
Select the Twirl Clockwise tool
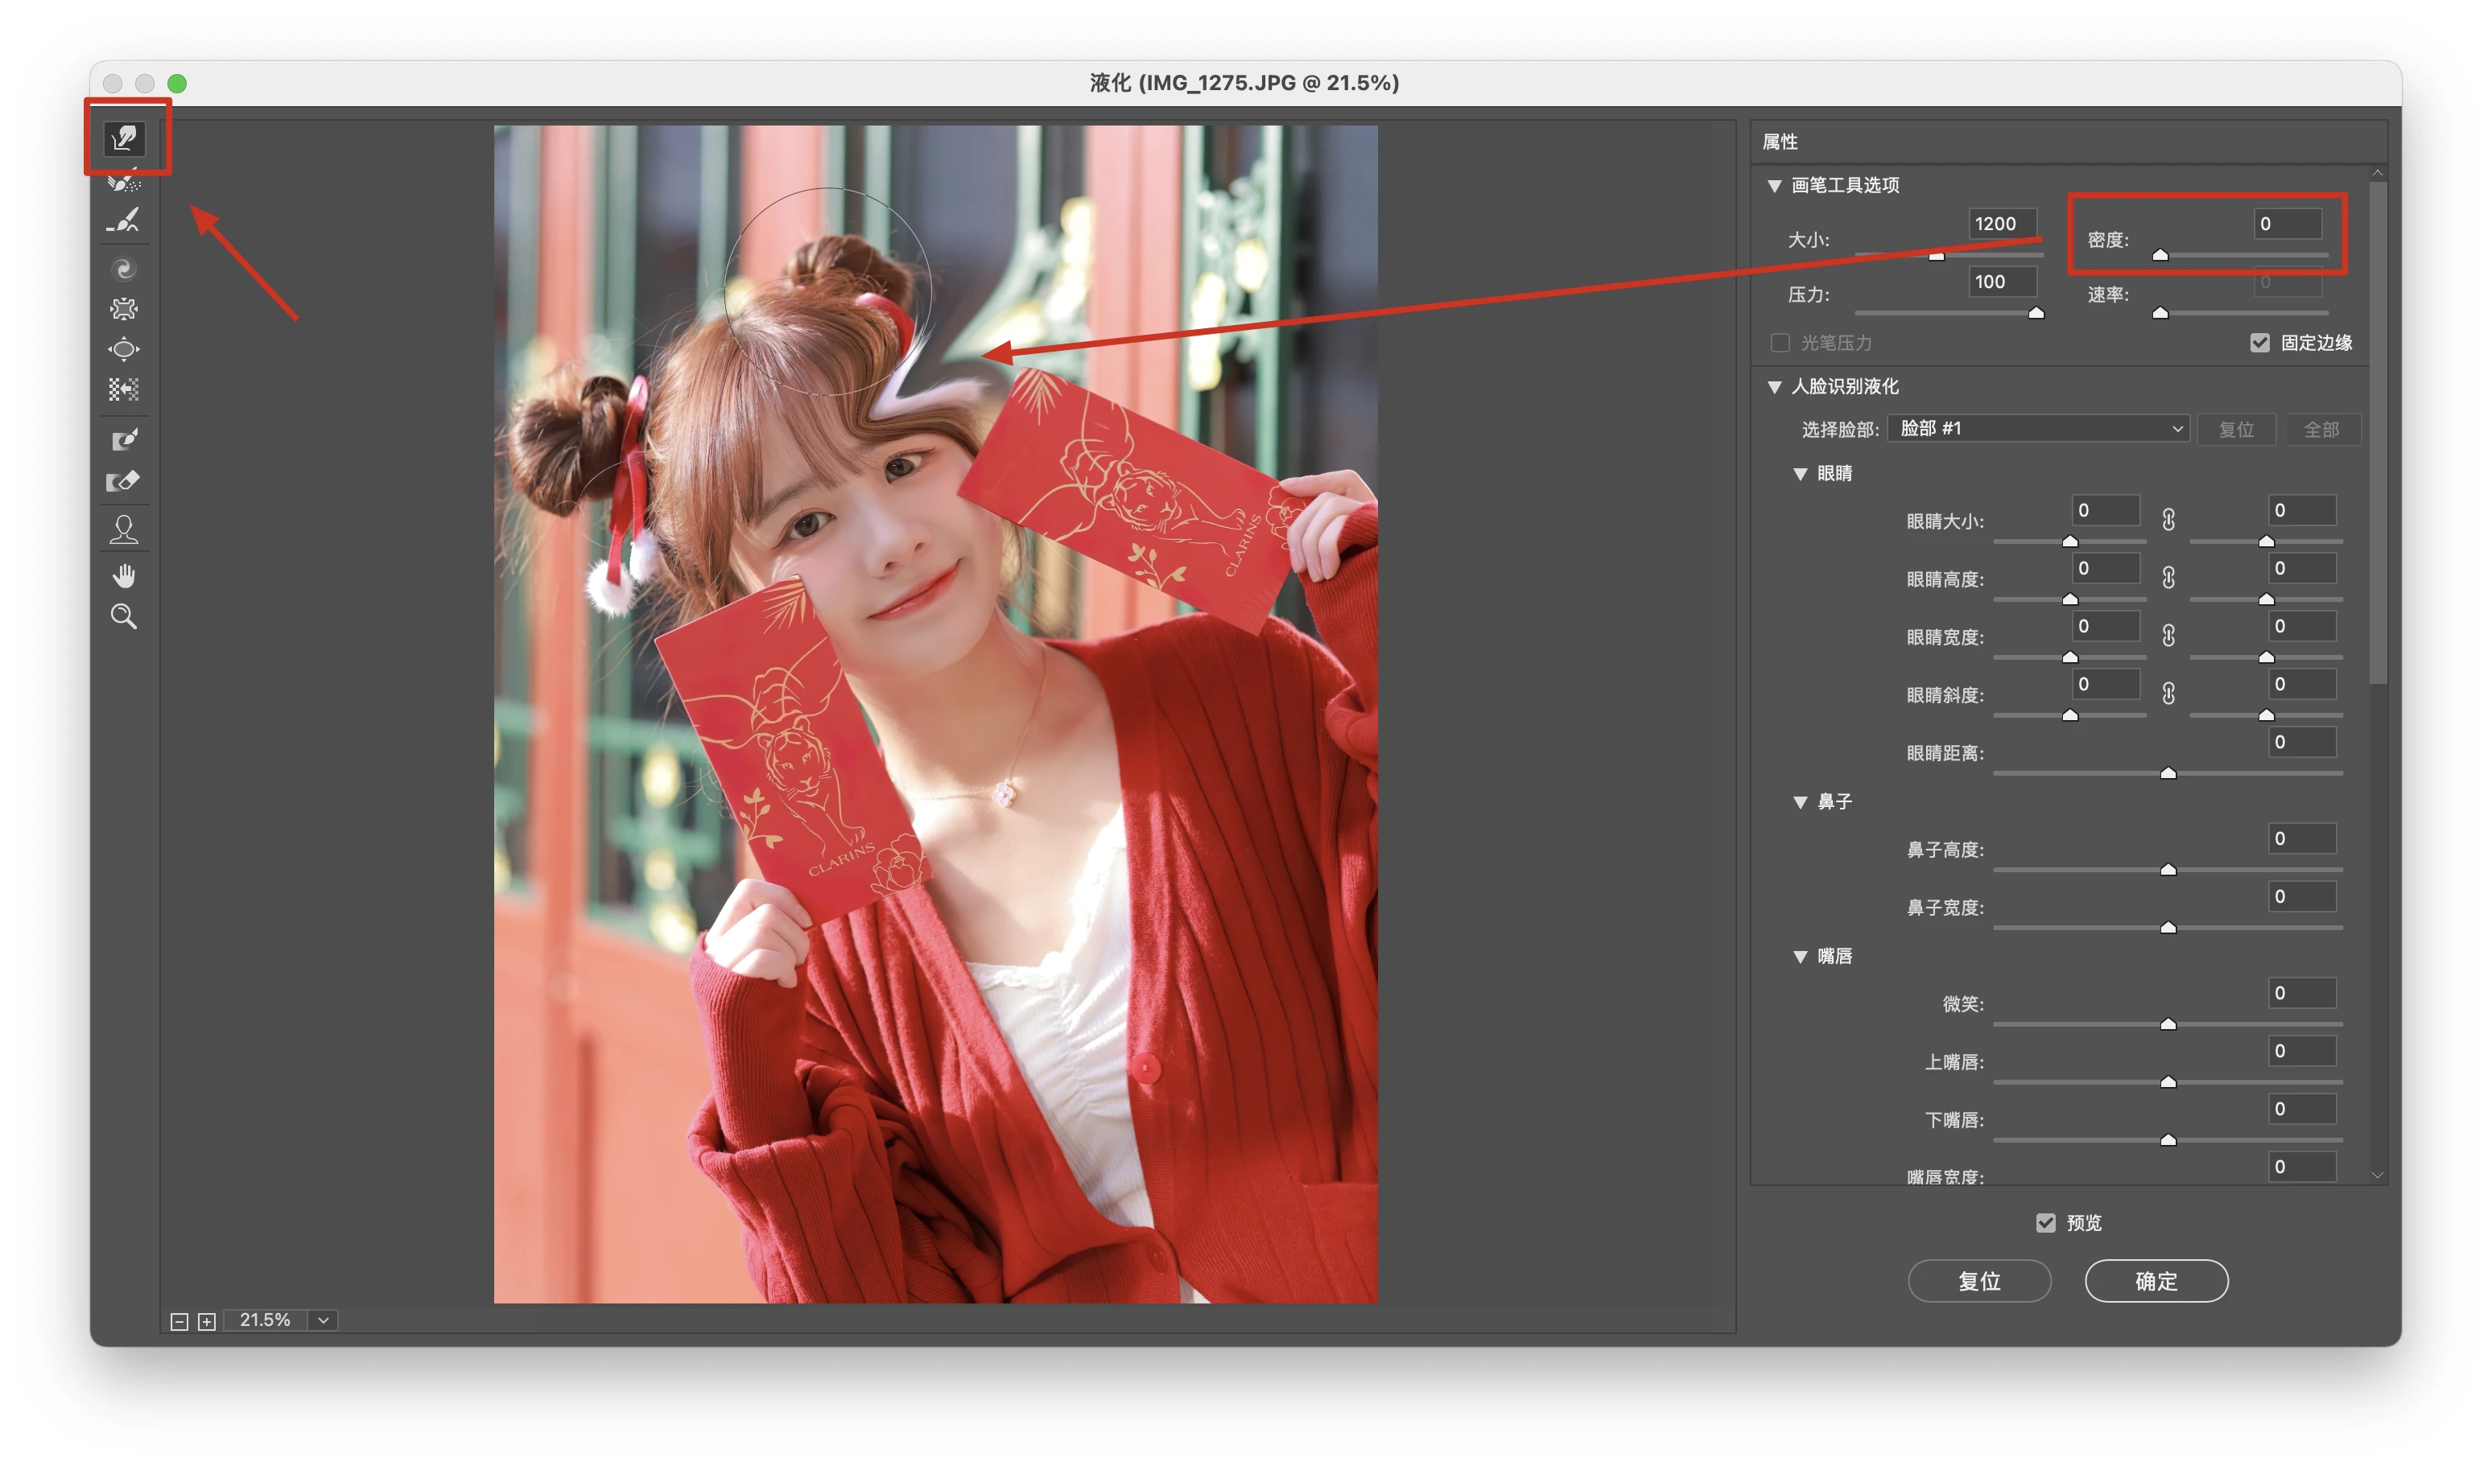point(125,269)
